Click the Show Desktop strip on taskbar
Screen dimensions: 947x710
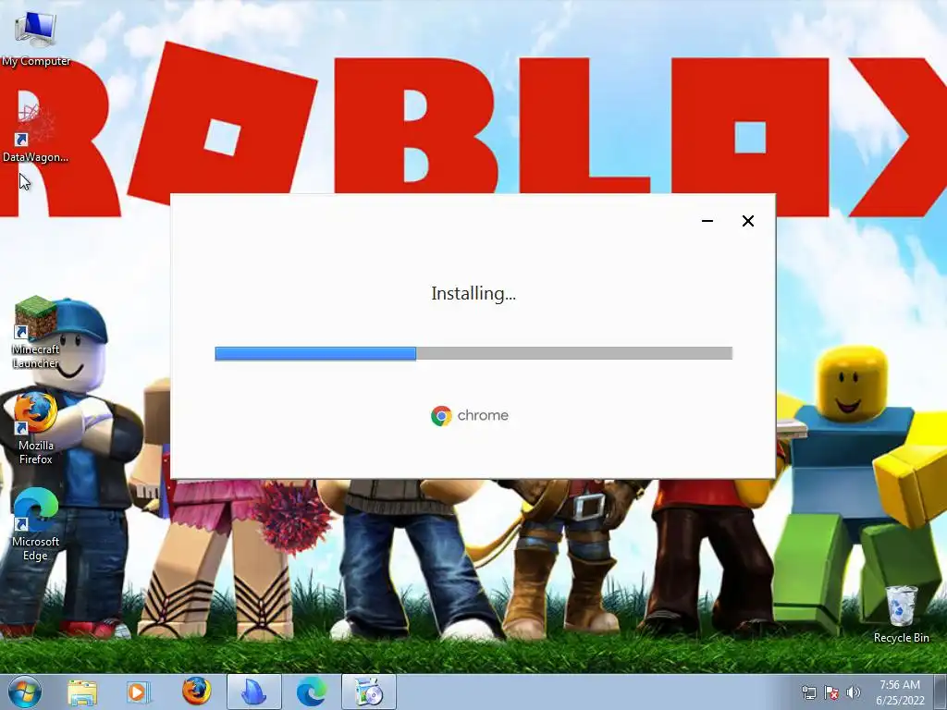click(941, 692)
